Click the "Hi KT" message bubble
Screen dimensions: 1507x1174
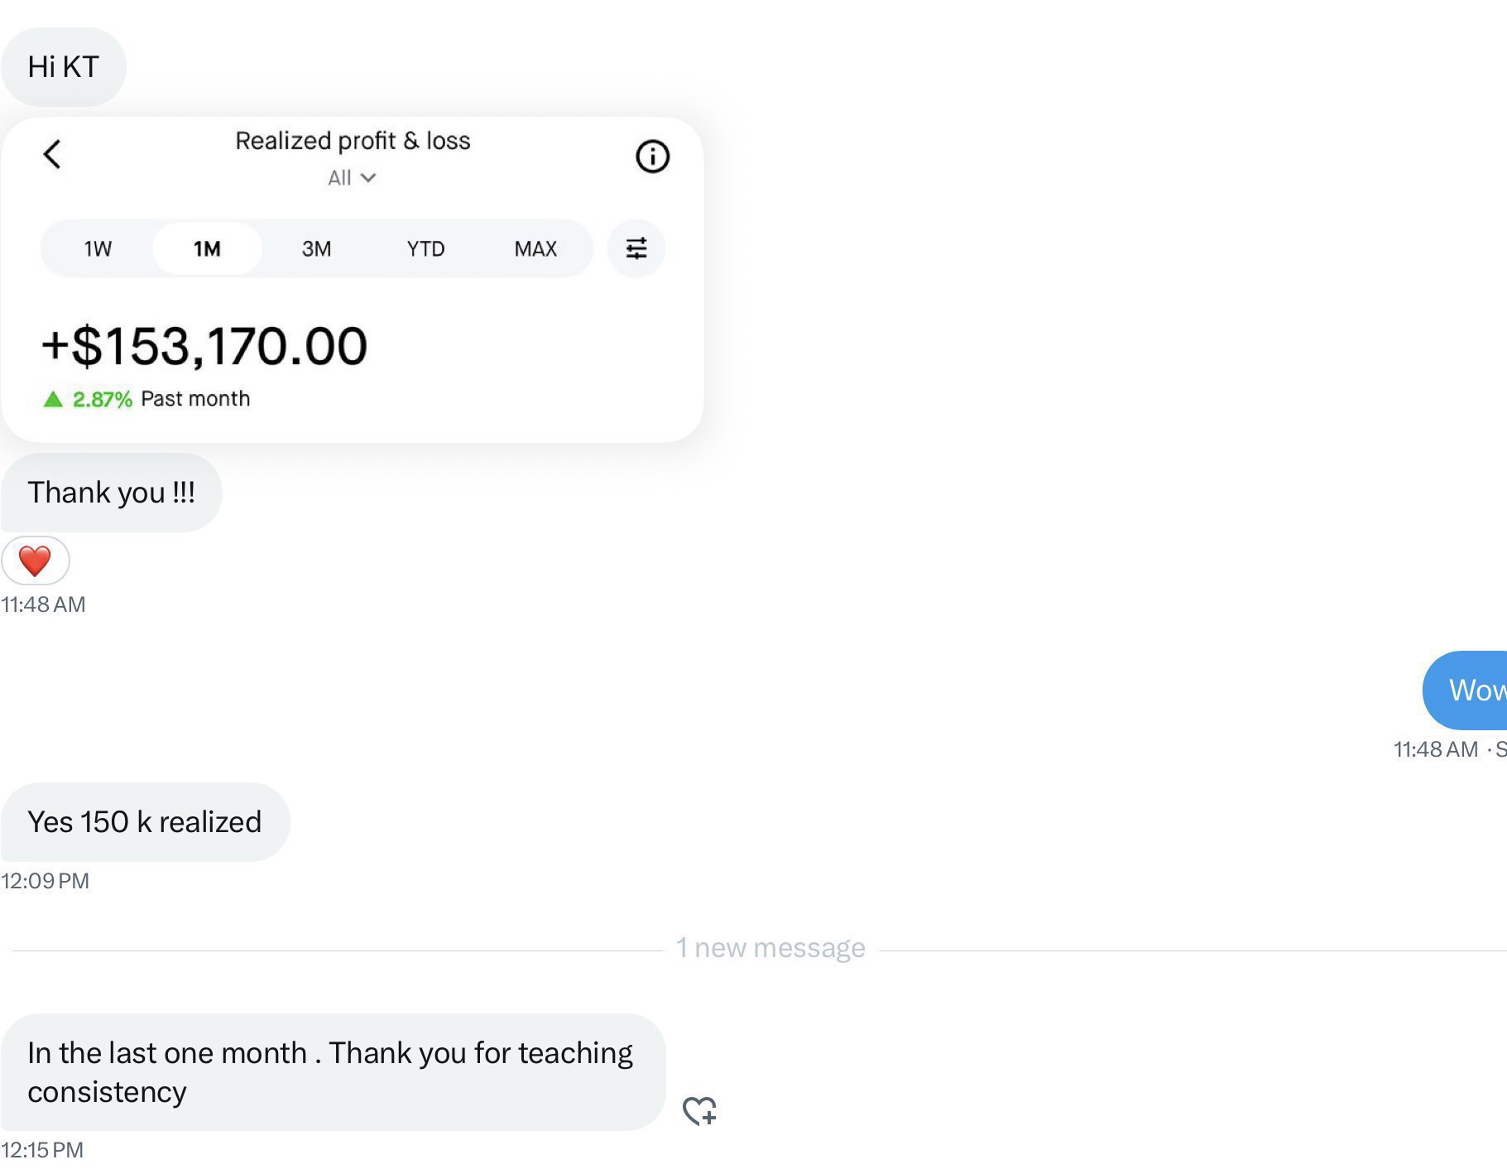(x=64, y=67)
